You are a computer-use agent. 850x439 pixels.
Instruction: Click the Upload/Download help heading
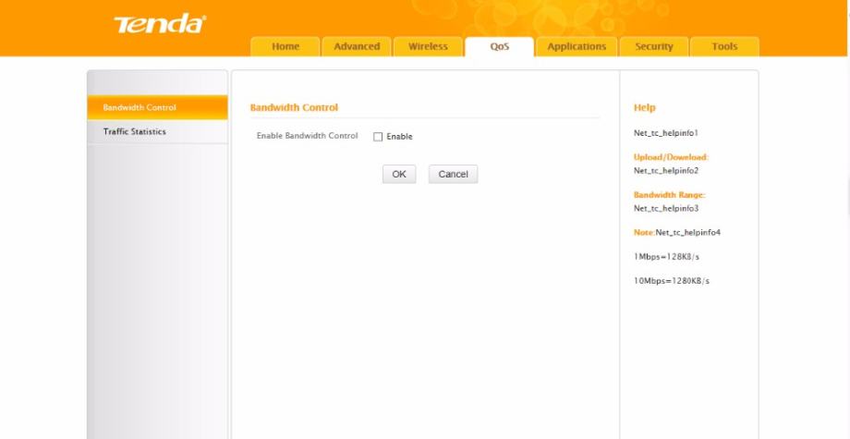click(x=671, y=157)
